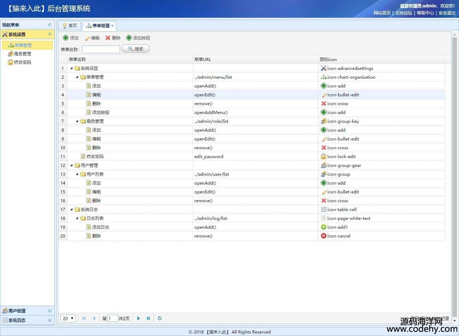Collapse the 系统设置 tree node in row 1
Viewport: 459px width, 336px height.
(71, 68)
